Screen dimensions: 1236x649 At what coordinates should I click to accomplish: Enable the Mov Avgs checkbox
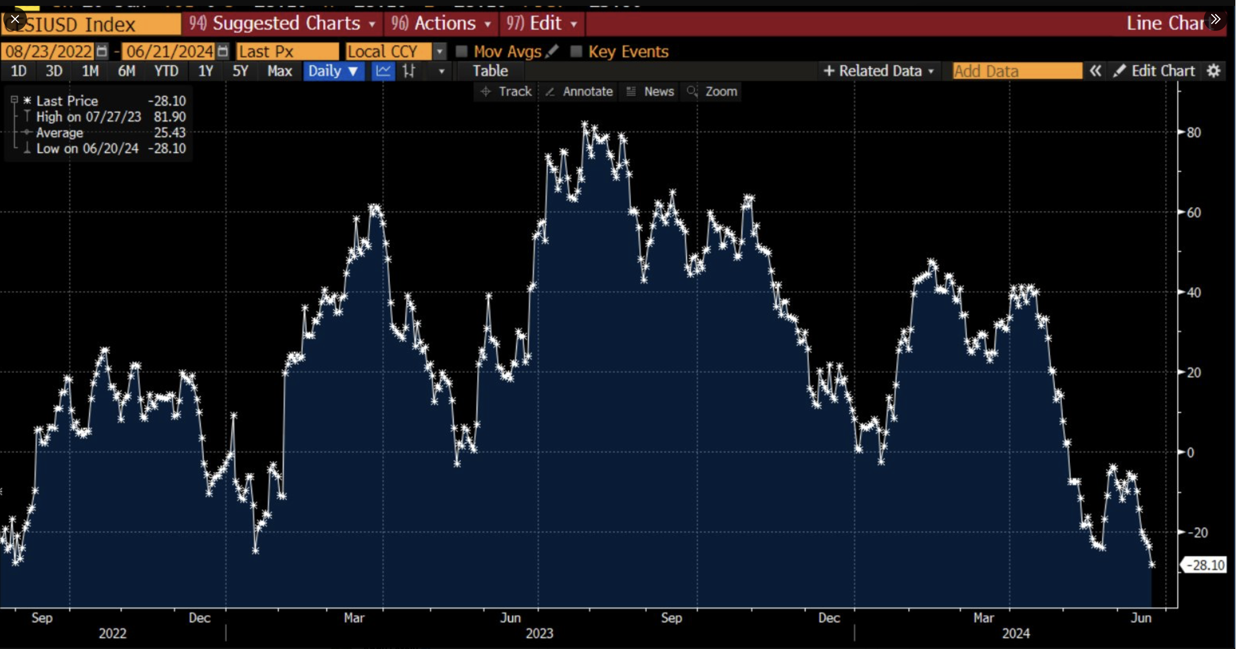461,51
